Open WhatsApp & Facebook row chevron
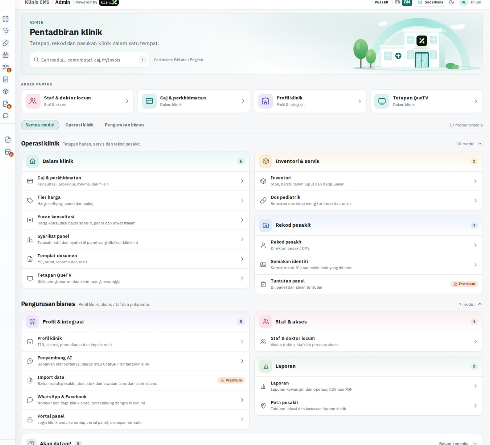Image resolution: width=490 pixels, height=445 pixels. [x=242, y=400]
